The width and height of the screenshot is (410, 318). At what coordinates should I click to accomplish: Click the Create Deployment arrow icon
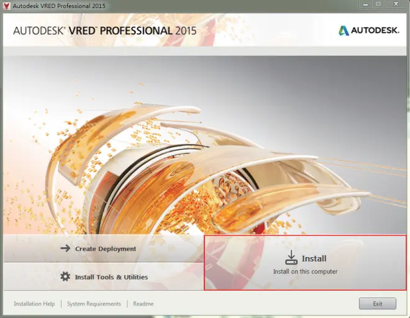click(65, 248)
